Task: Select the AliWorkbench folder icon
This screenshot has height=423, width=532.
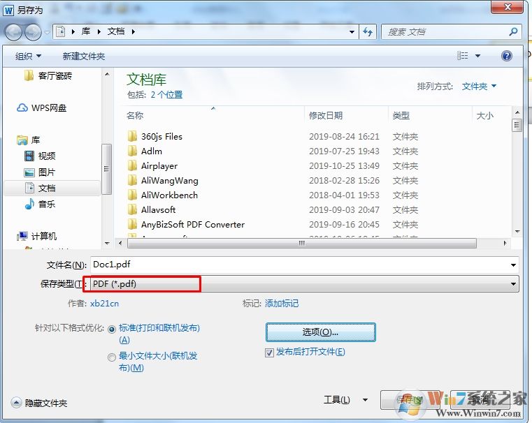Action: pyautogui.click(x=132, y=195)
